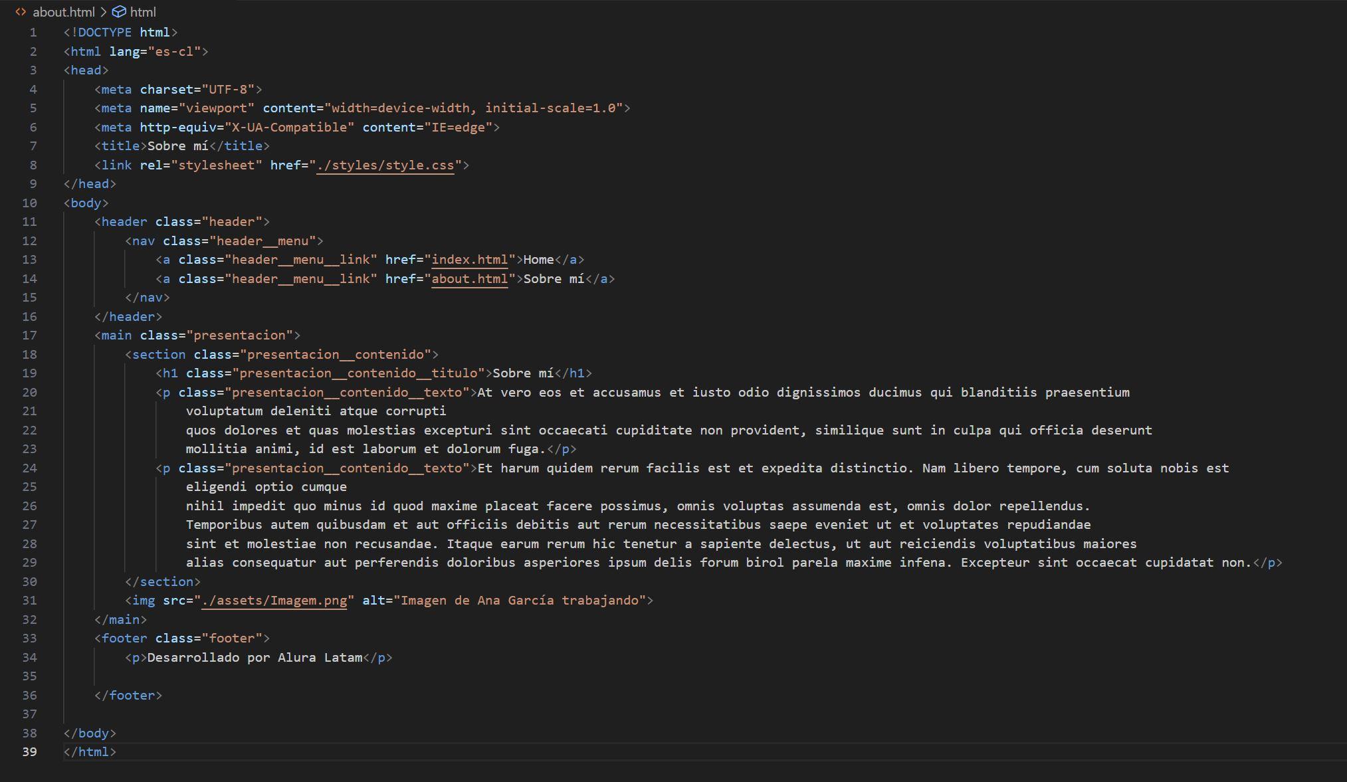Click the closing </main> tag
1347x782 pixels.
120,620
